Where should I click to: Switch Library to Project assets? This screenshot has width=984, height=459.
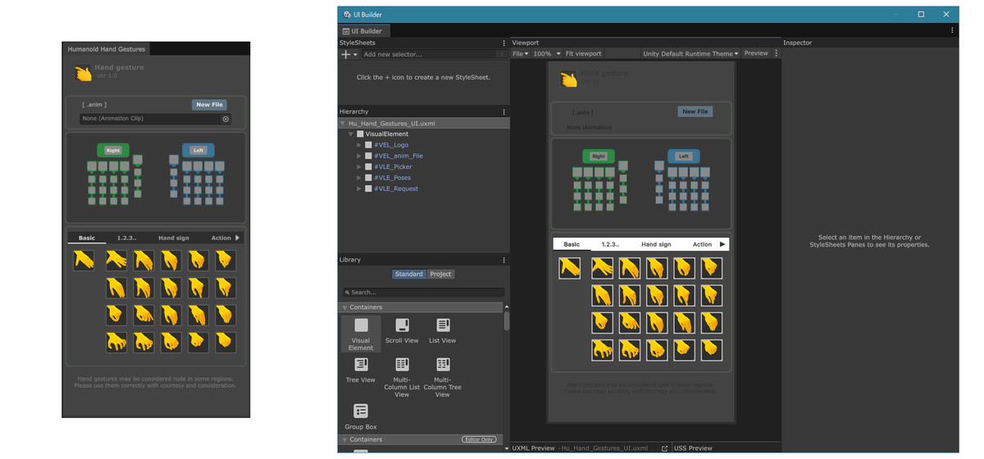click(441, 274)
